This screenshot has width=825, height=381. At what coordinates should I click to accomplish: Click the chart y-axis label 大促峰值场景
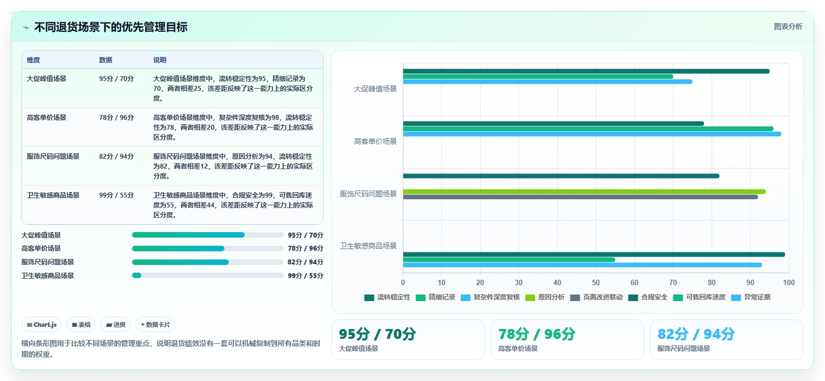pos(375,89)
